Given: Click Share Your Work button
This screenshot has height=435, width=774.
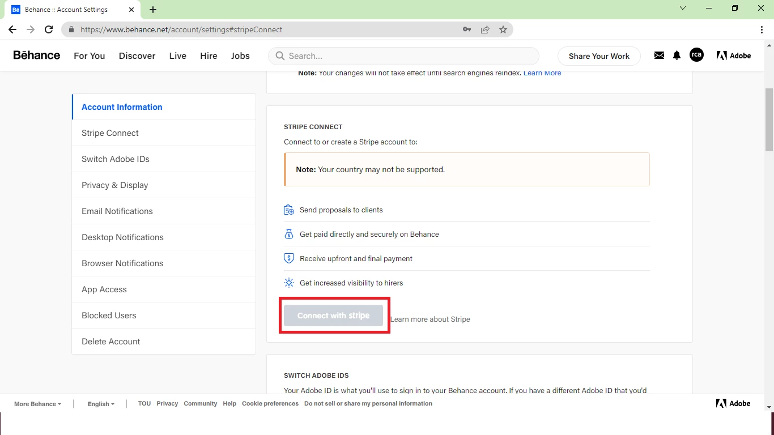Looking at the screenshot, I should [599, 56].
